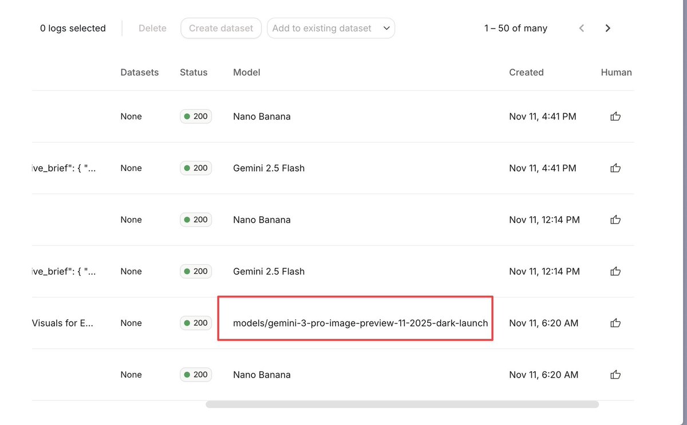Image resolution: width=687 pixels, height=425 pixels.
Task: Thumbs up the Gemini 2.5 Flash 4:41 PM log
Action: 615,168
